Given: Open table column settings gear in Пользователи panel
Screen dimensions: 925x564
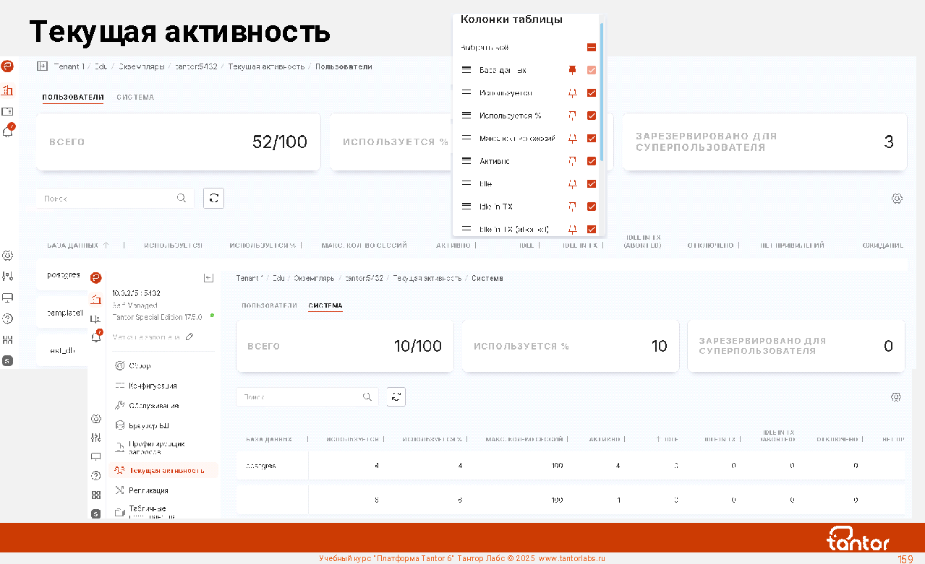Looking at the screenshot, I should tap(897, 199).
